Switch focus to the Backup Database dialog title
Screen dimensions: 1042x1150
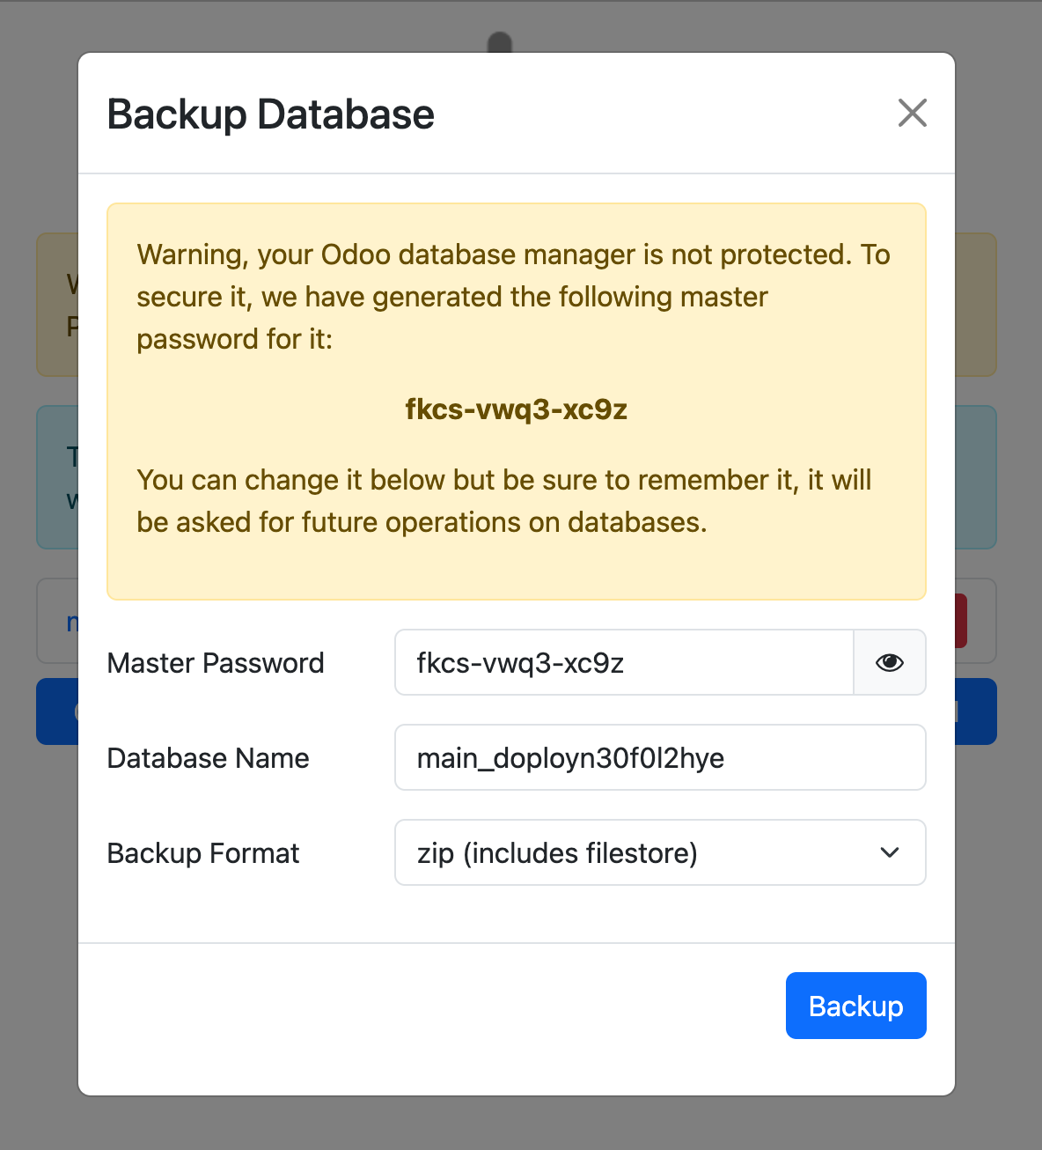[270, 114]
